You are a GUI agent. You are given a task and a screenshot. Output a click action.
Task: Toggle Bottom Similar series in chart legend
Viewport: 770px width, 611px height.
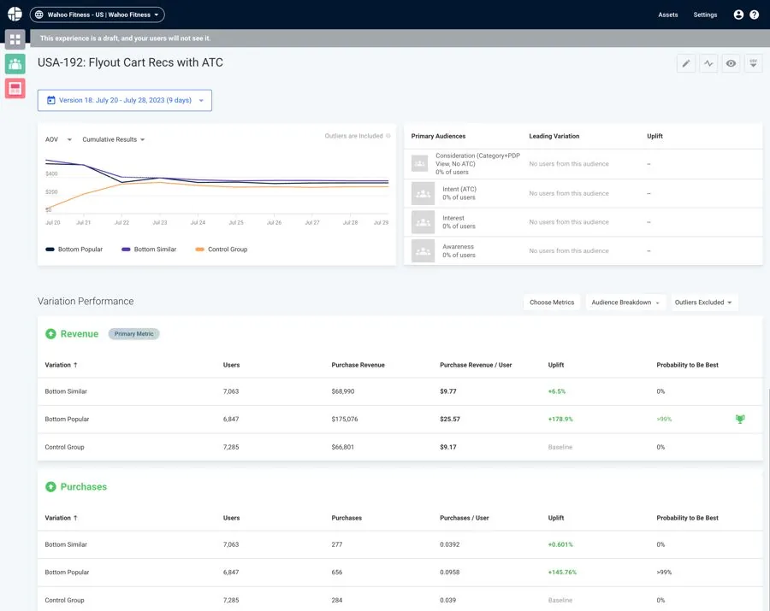[149, 250]
